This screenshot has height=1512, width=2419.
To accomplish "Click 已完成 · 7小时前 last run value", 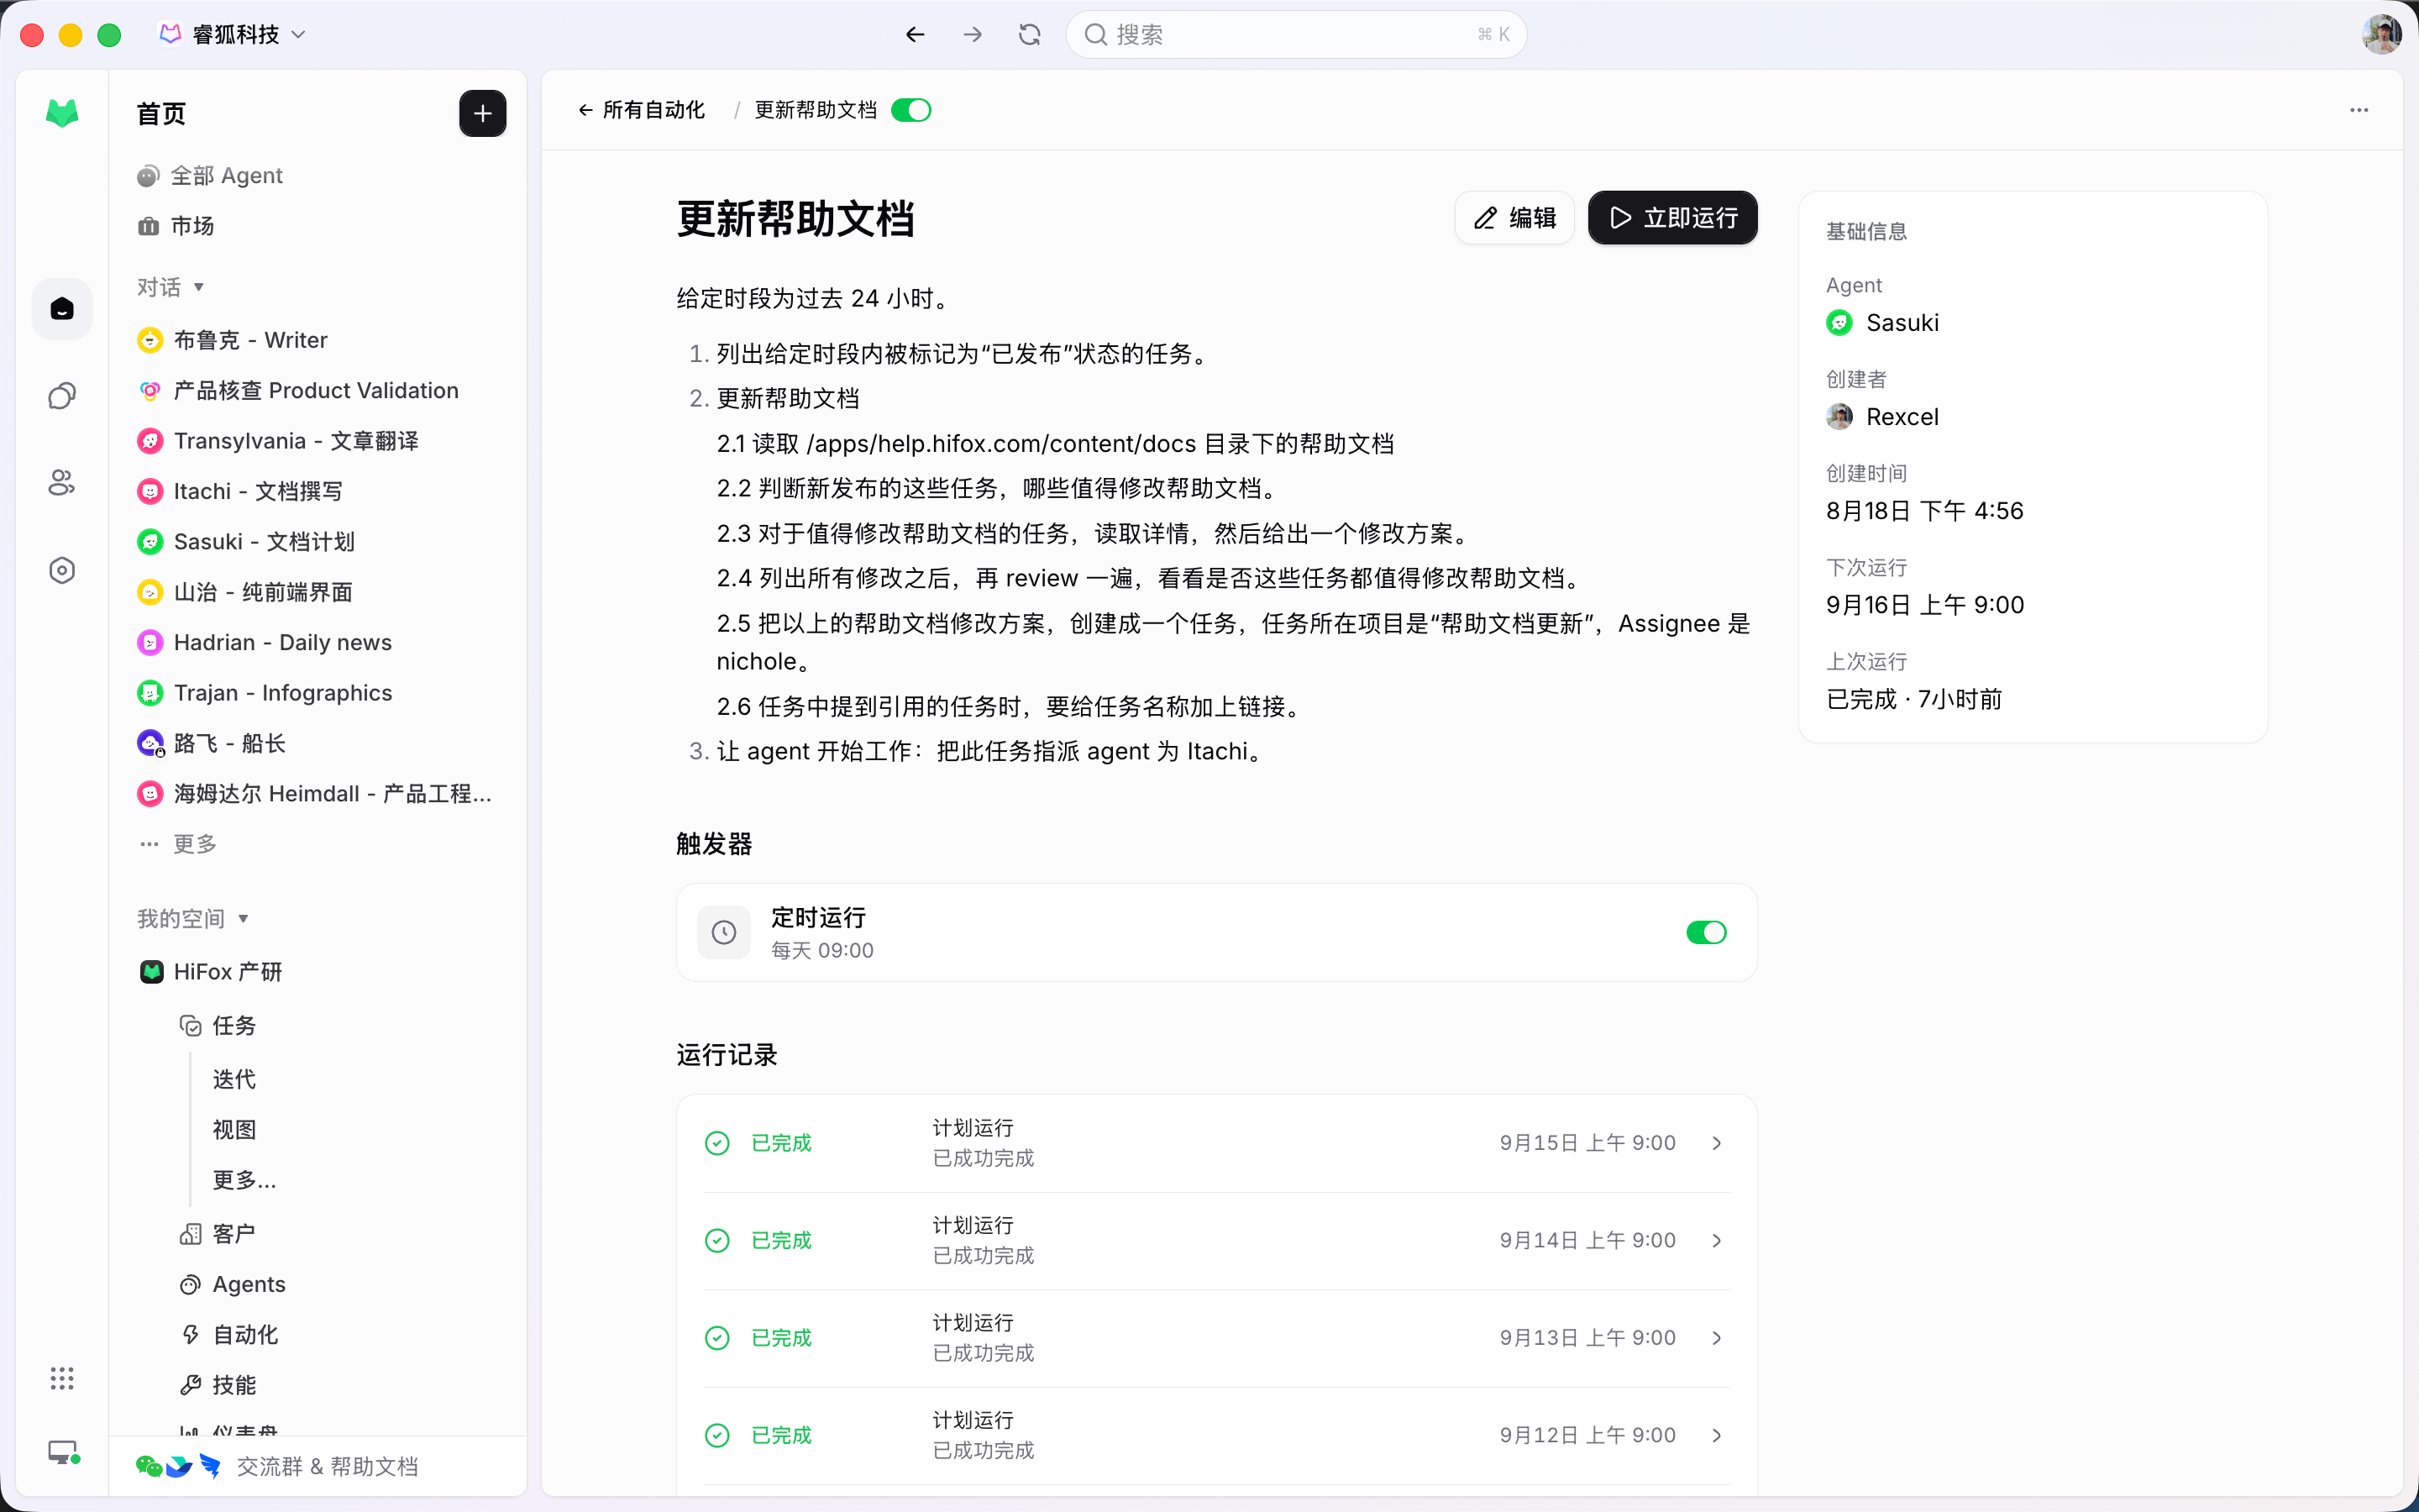I will click(1914, 699).
